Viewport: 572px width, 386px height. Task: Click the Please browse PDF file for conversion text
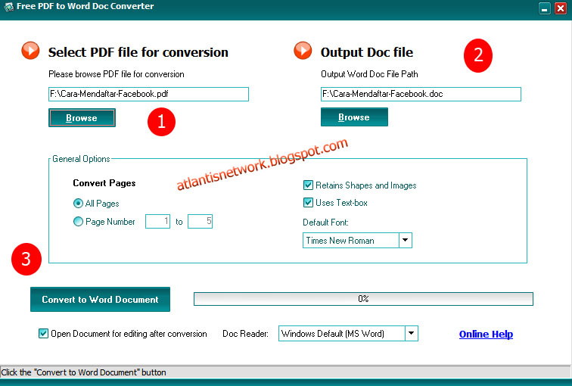117,74
